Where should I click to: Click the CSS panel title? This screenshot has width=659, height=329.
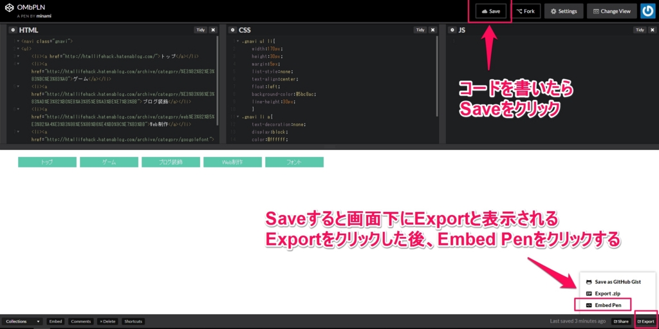click(x=245, y=30)
